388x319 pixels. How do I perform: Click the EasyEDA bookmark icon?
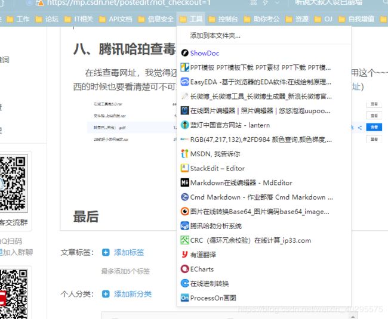tap(185, 82)
